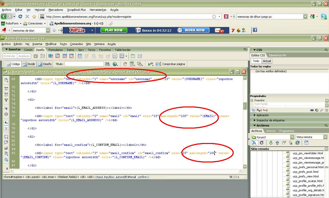Go to Firefox home page
Image resolution: width=329 pixels, height=198 pixels.
click(34, 16)
